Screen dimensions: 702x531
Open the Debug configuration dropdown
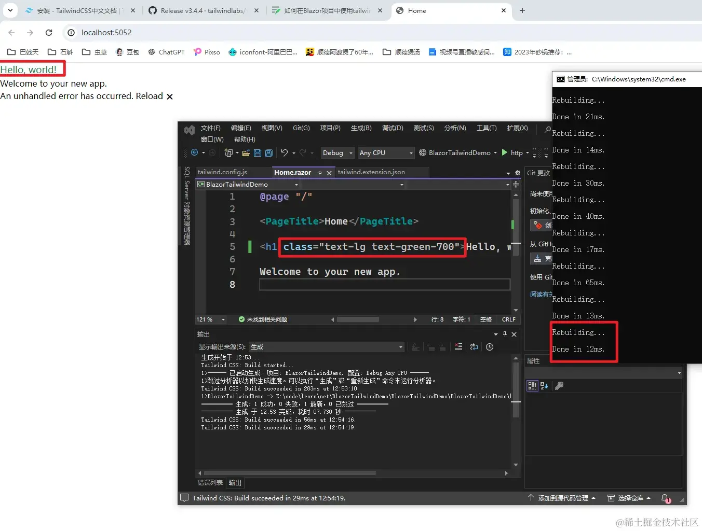point(337,152)
